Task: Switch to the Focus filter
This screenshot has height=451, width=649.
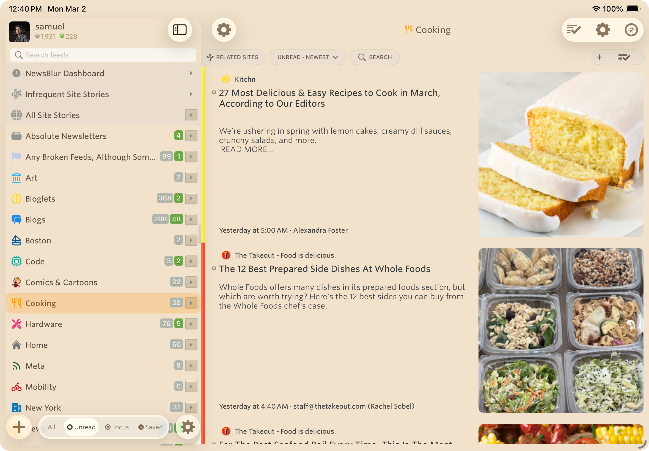Action: tap(117, 427)
